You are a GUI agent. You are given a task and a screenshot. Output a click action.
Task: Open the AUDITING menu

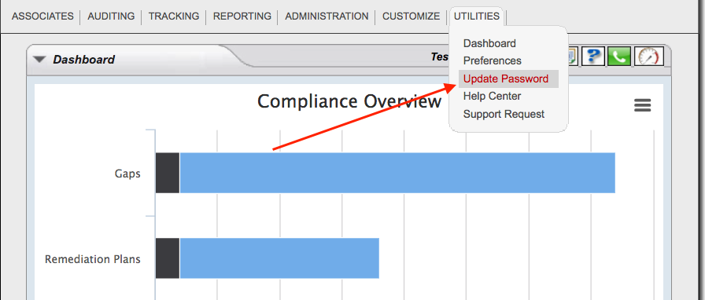click(x=111, y=16)
